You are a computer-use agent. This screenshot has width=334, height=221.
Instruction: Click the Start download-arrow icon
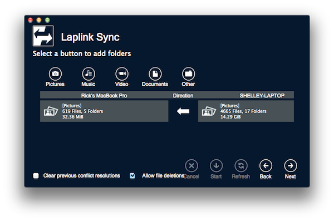pos(216,165)
